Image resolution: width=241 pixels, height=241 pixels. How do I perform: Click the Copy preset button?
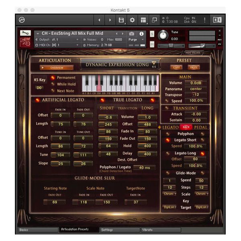point(176,67)
